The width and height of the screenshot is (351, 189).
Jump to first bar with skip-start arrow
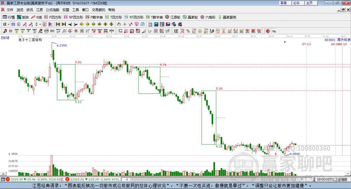pyautogui.click(x=58, y=24)
